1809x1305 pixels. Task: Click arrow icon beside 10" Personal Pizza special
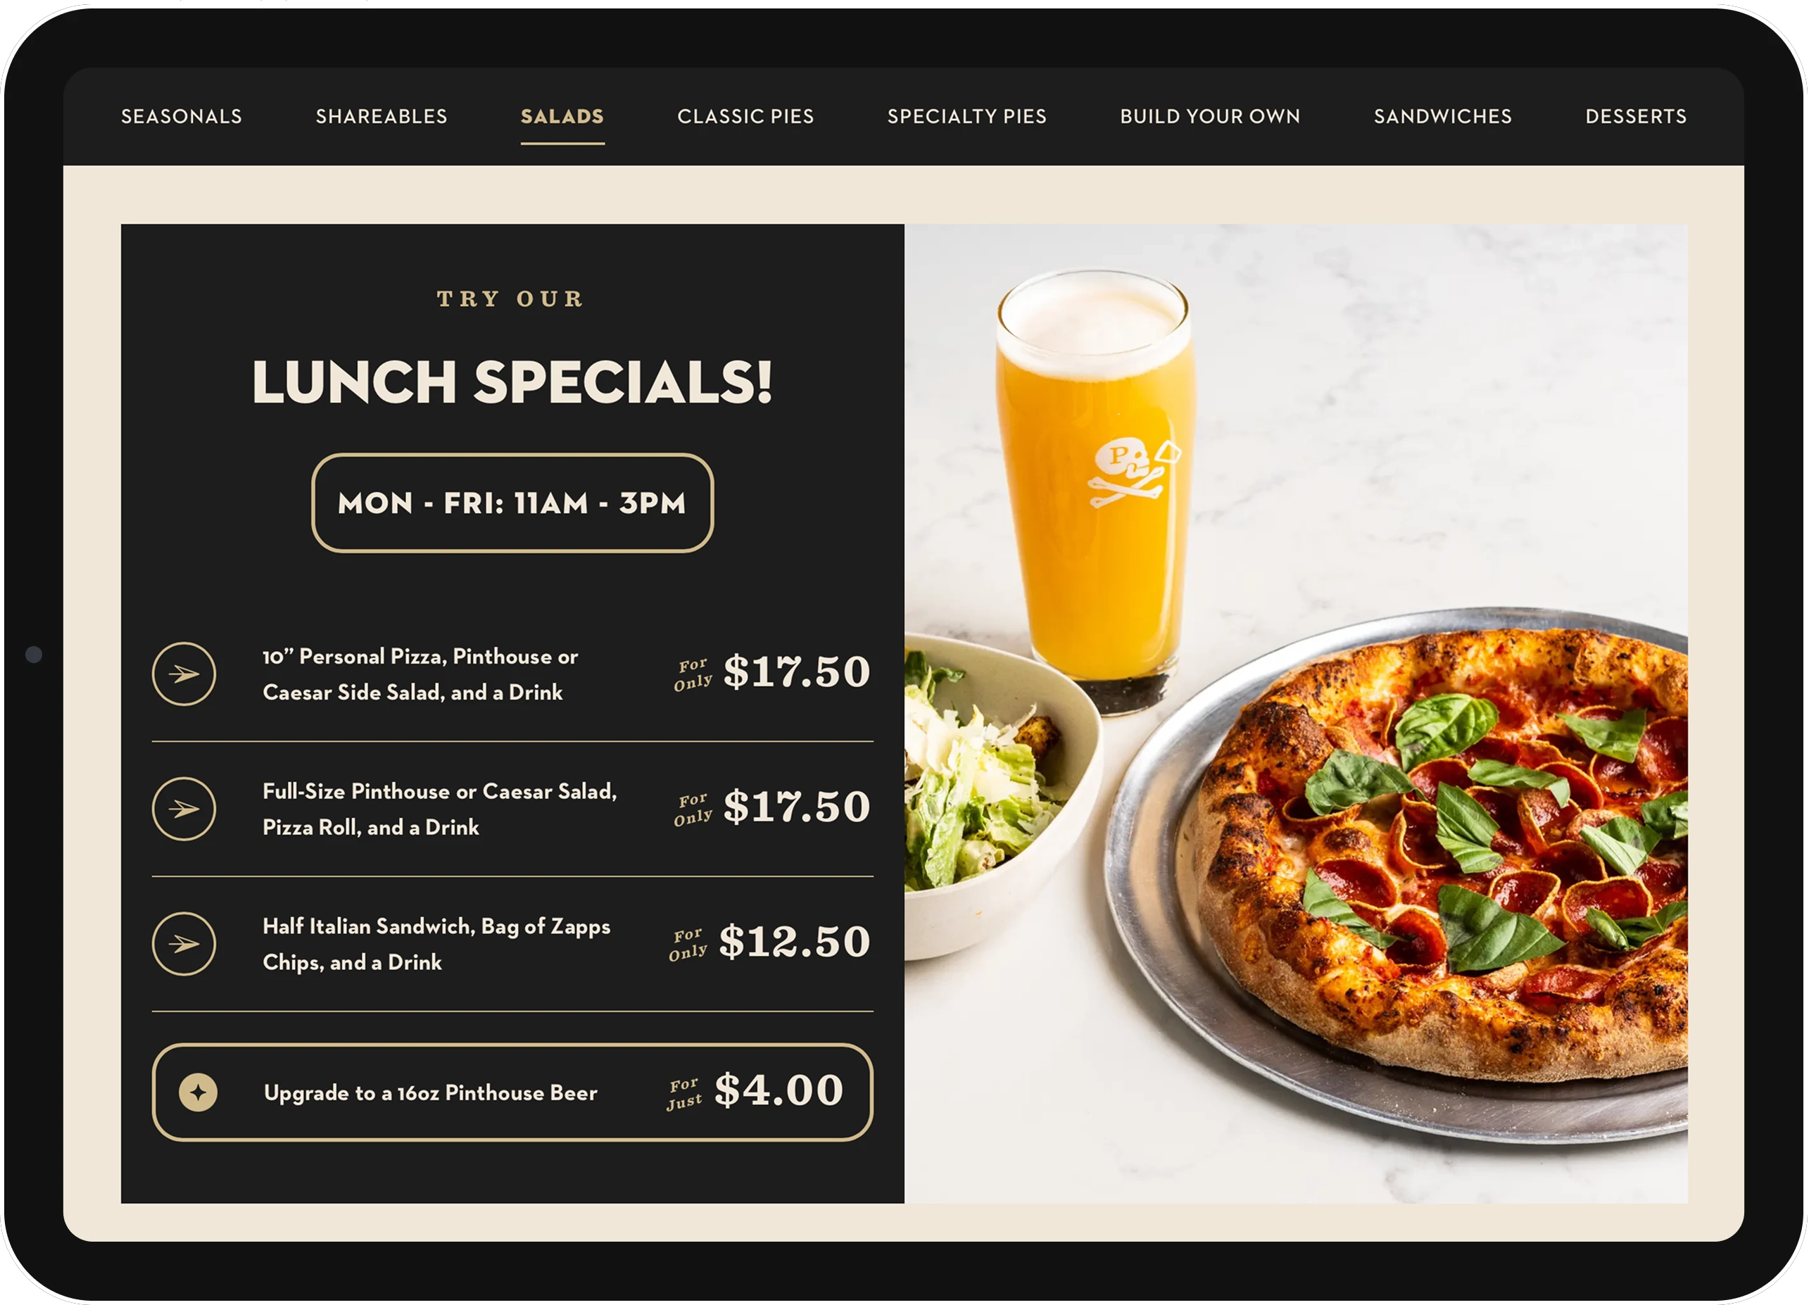click(184, 674)
